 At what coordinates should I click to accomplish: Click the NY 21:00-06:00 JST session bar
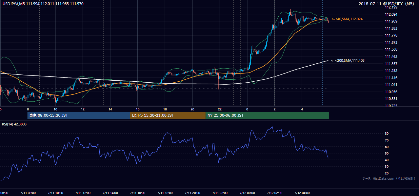267,115
